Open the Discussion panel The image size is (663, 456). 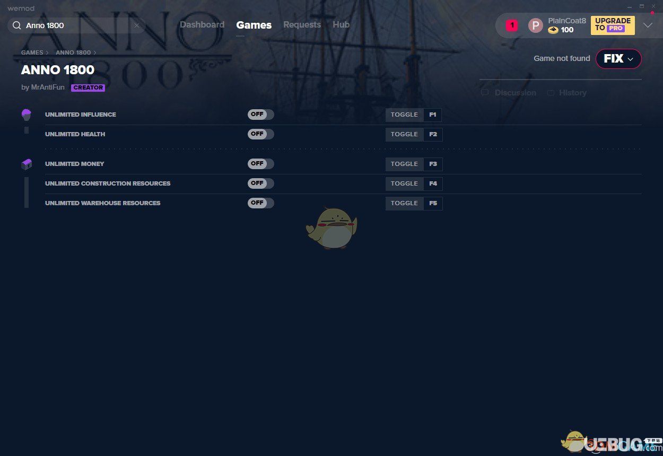[x=509, y=93]
